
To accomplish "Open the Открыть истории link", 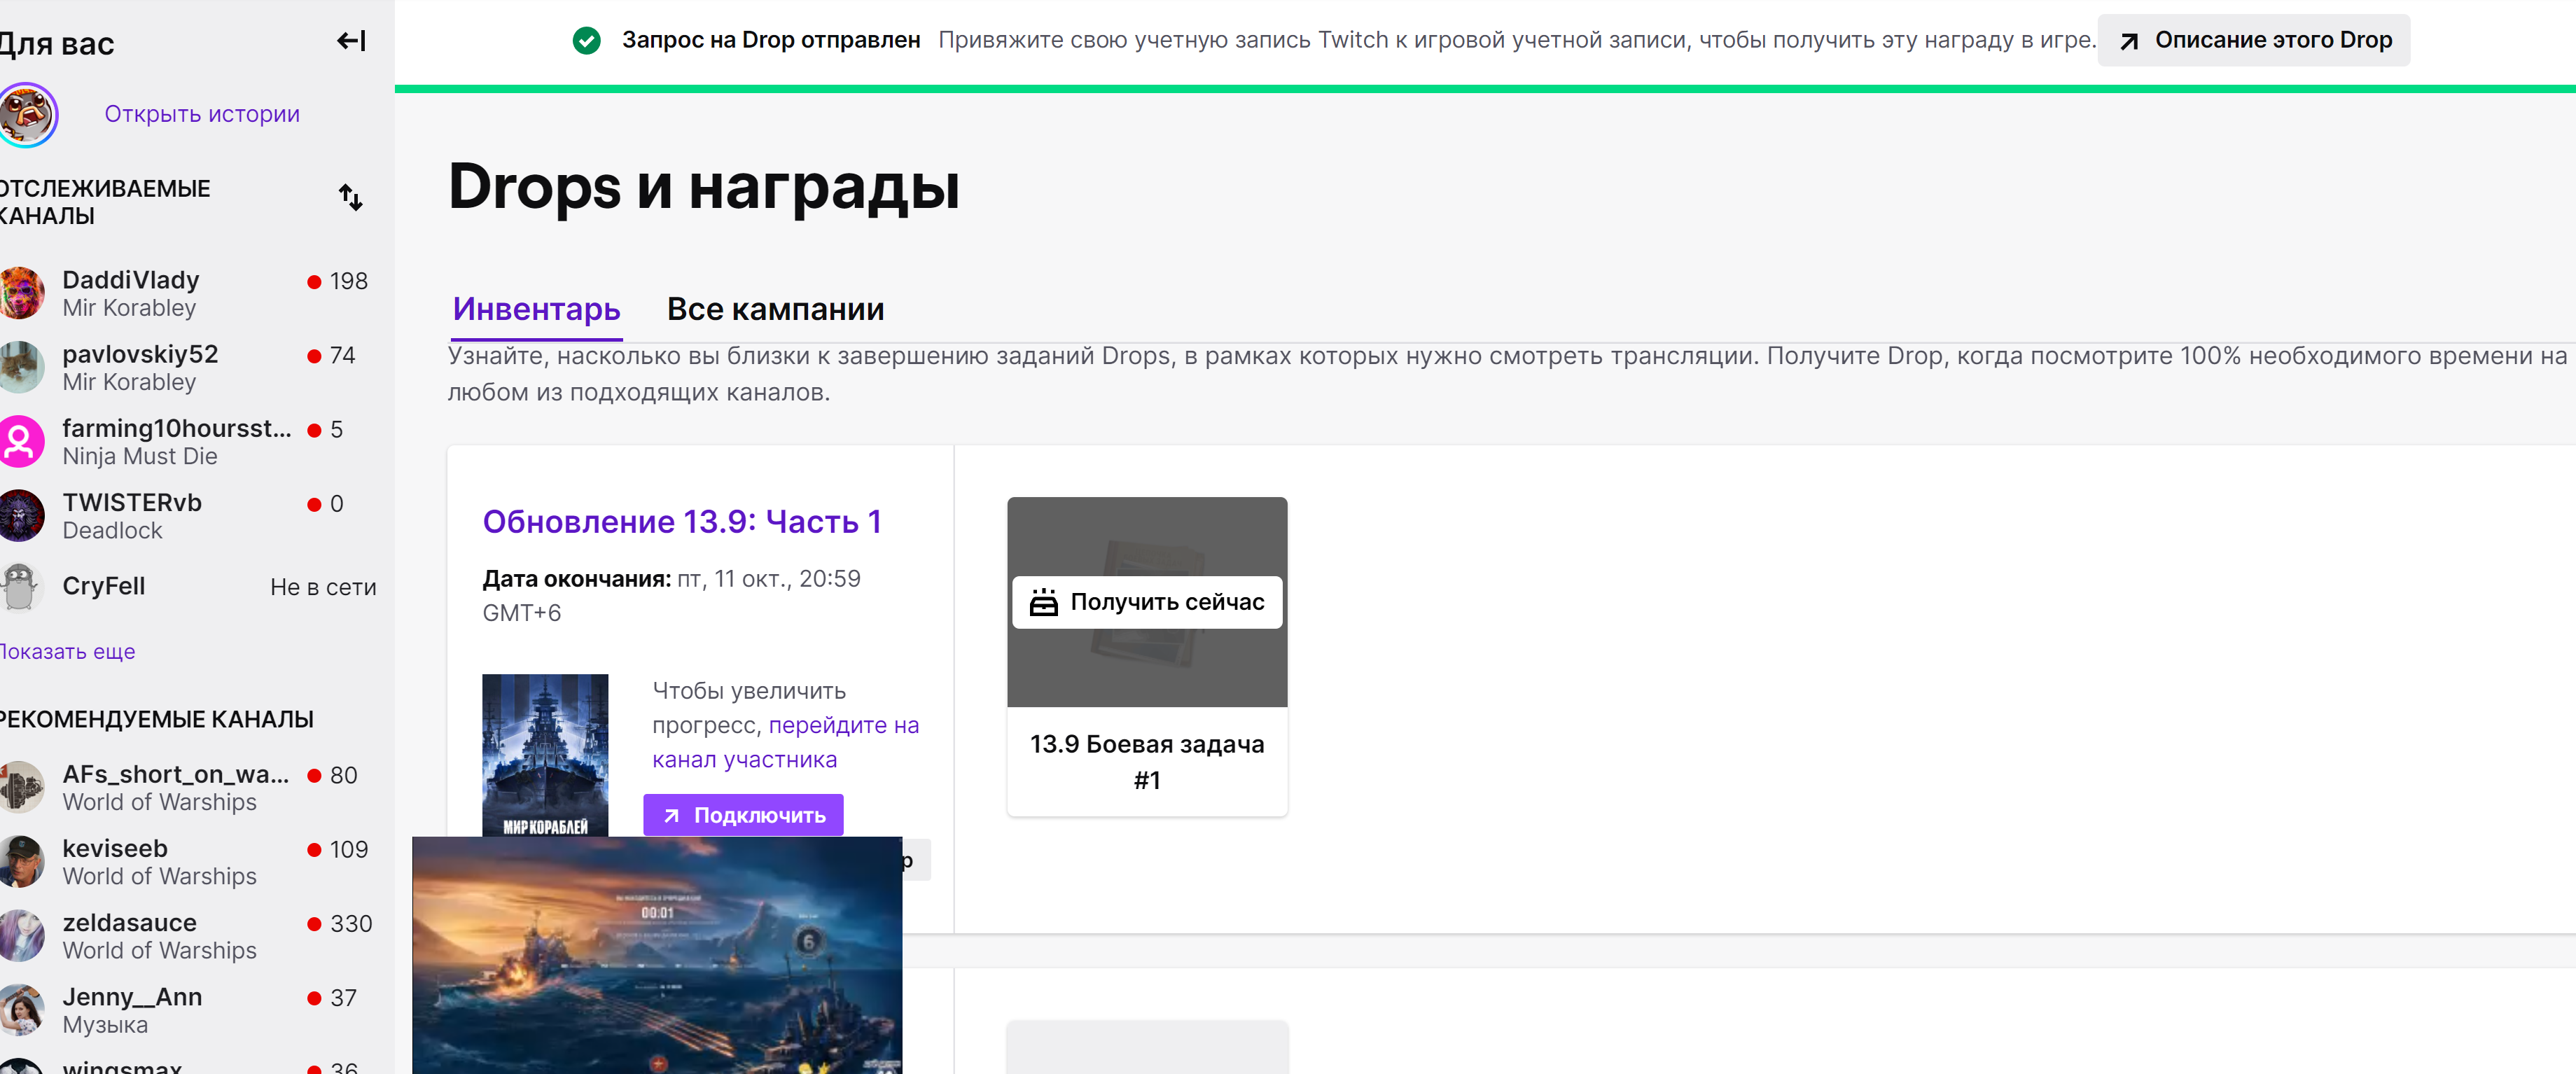I will point(202,114).
